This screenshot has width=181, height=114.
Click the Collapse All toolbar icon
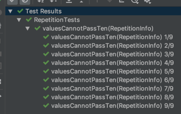[81, 1]
